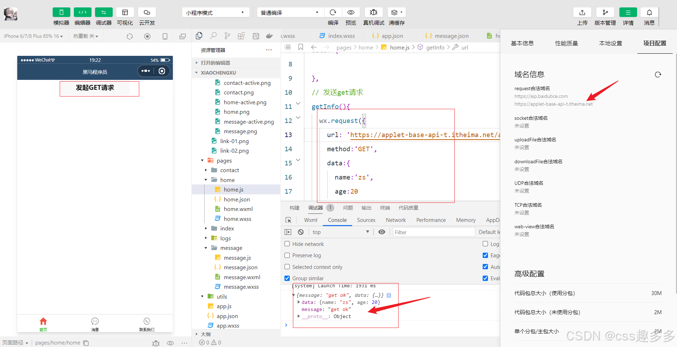
Task: Switch to 性能质量 tab
Action: (566, 43)
